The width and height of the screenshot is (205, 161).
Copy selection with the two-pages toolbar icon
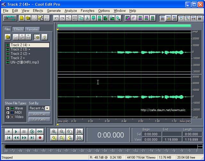[81, 18]
